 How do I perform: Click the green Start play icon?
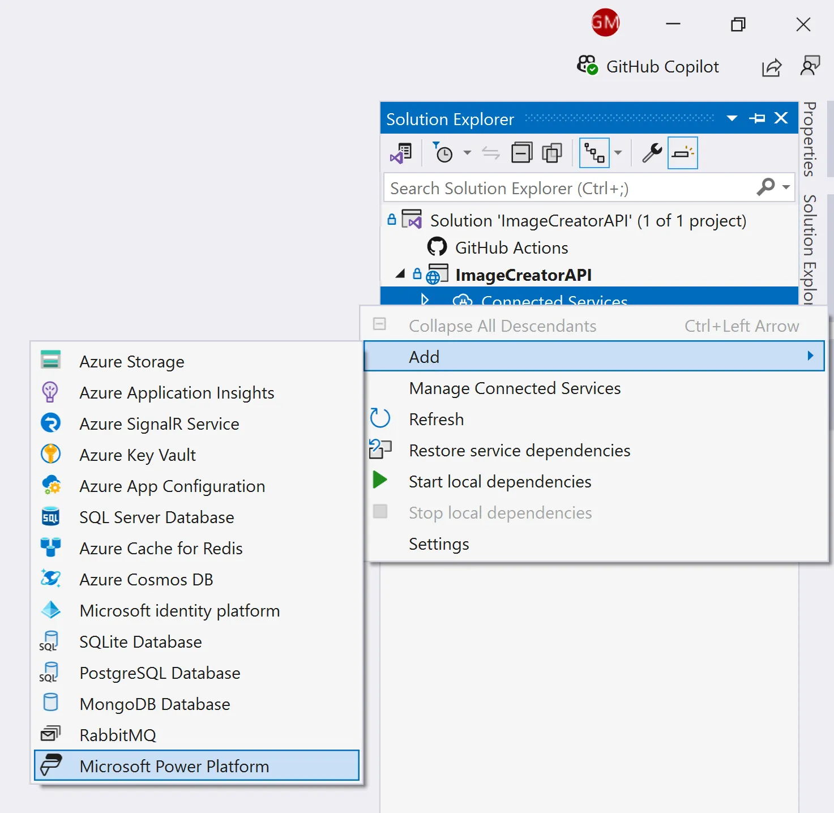click(380, 480)
